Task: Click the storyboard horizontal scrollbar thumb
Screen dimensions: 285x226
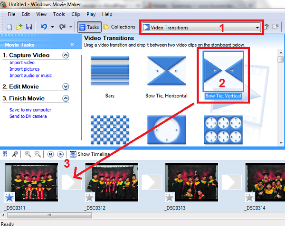Action: [x=49, y=215]
